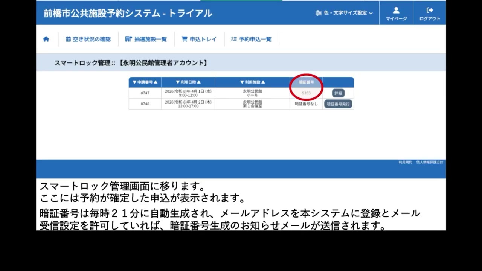Expand 色・文字サイズ設定 dropdown

point(344,13)
